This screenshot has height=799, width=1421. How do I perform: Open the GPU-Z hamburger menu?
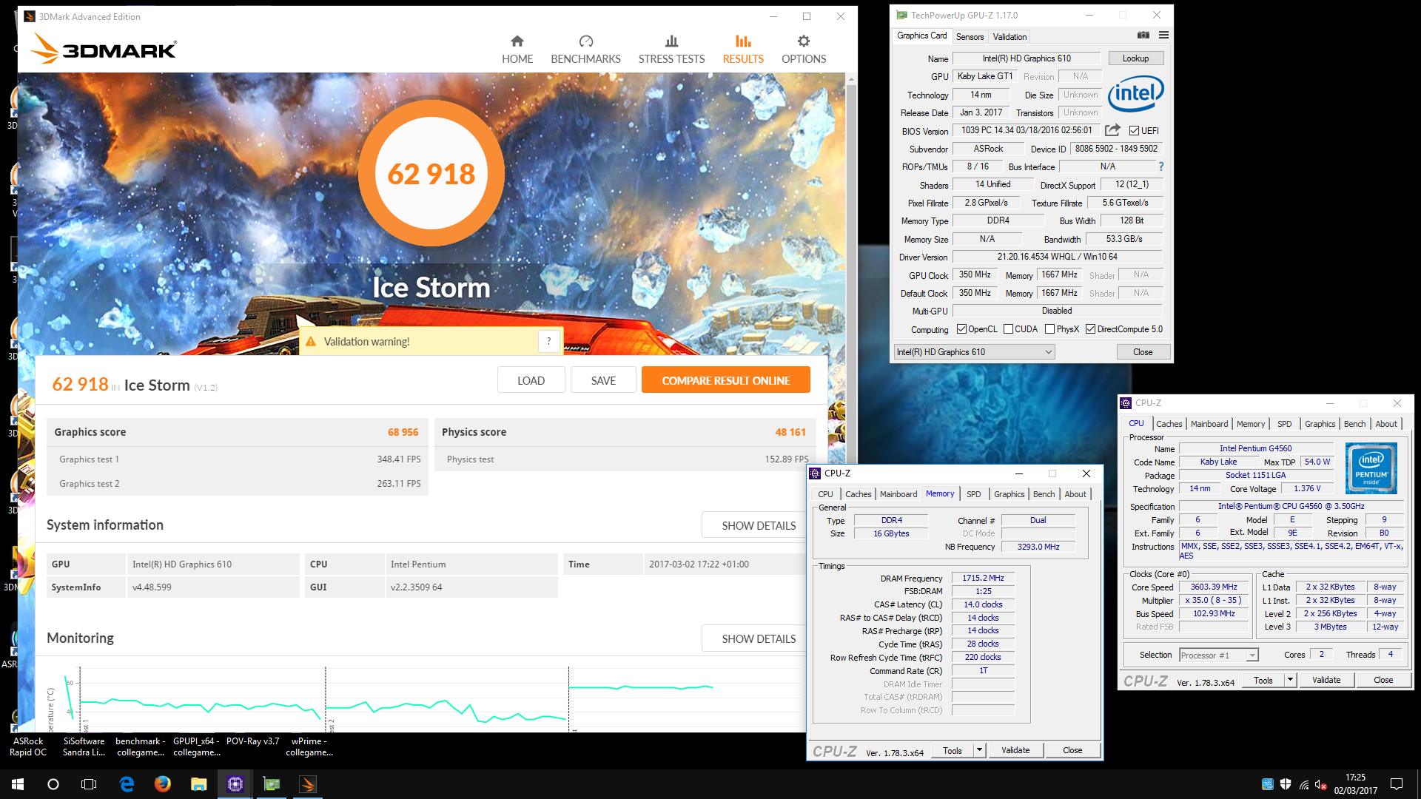click(1163, 36)
